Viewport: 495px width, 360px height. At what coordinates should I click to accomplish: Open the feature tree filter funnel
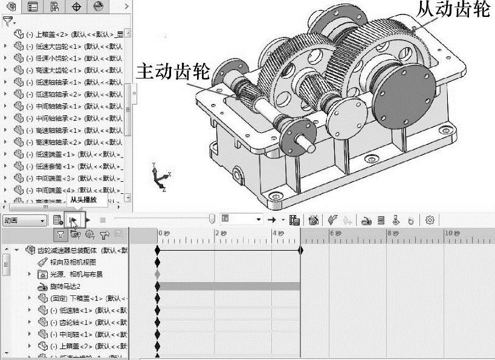click(8, 21)
